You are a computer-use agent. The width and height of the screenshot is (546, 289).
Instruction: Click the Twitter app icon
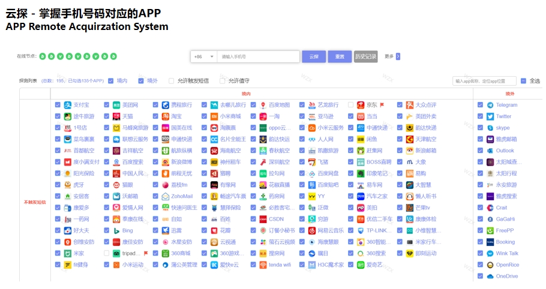coord(490,116)
